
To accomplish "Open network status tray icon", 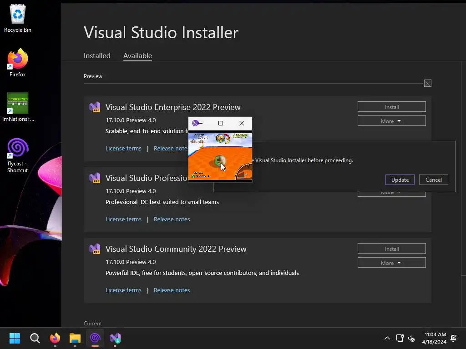I will coord(400,338).
